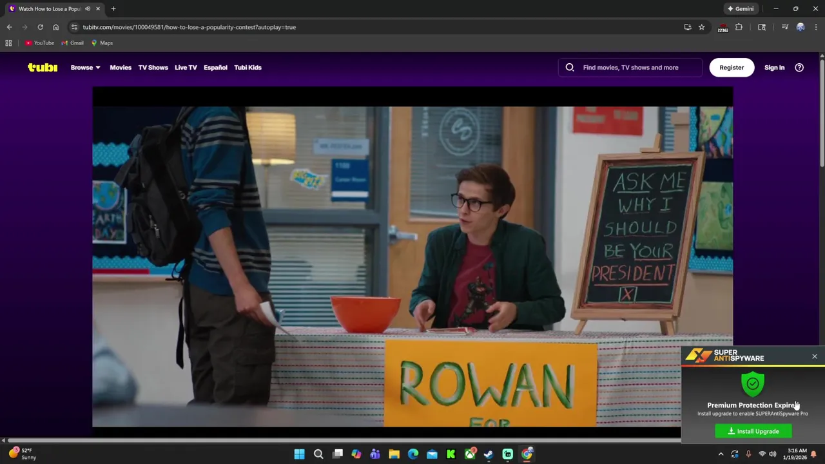This screenshot has height=464, width=825.
Task: Select the 'Watch How to Lose a Popu' tab
Action: click(x=55, y=9)
